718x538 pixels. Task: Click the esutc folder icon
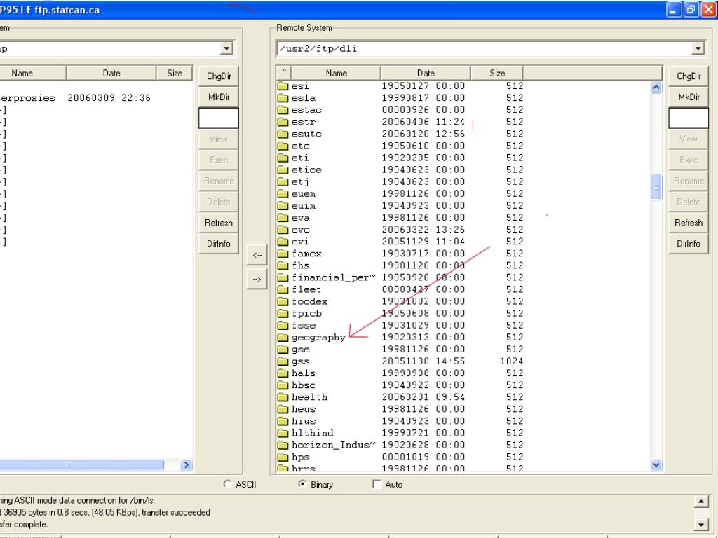[x=283, y=134]
